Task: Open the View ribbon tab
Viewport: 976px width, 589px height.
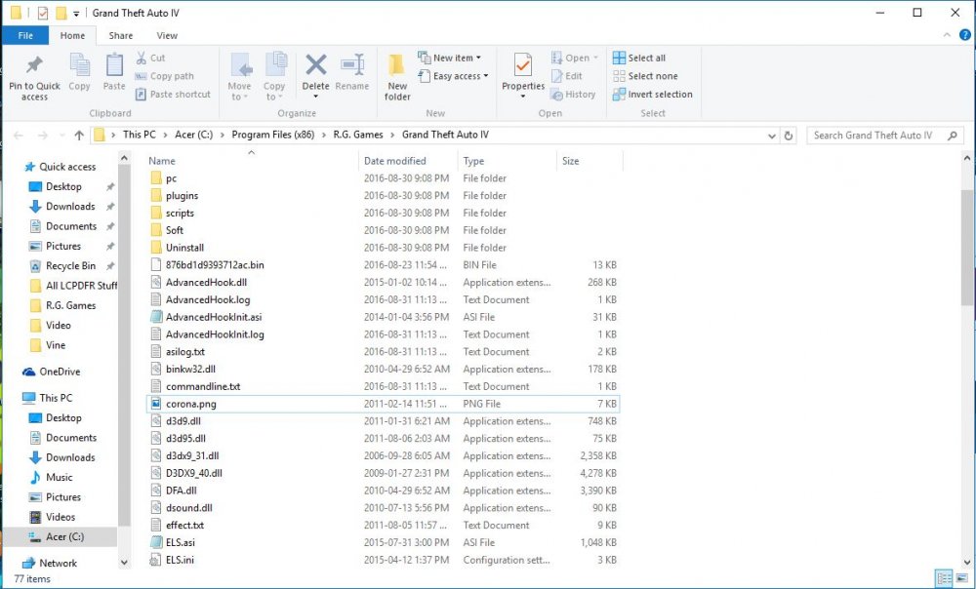Action: [167, 35]
